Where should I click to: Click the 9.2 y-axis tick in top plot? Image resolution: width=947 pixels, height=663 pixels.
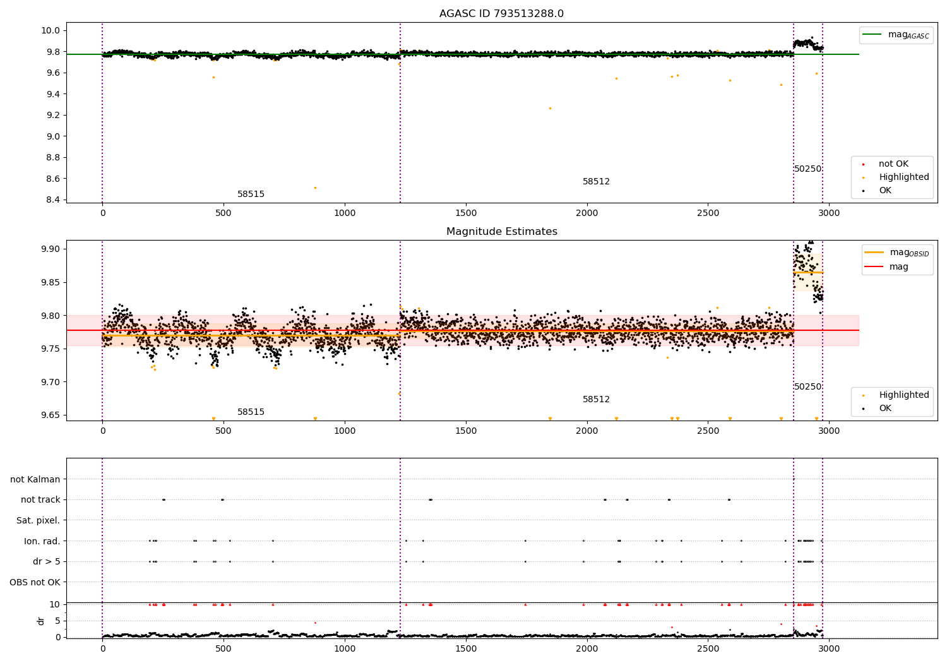pyautogui.click(x=53, y=115)
